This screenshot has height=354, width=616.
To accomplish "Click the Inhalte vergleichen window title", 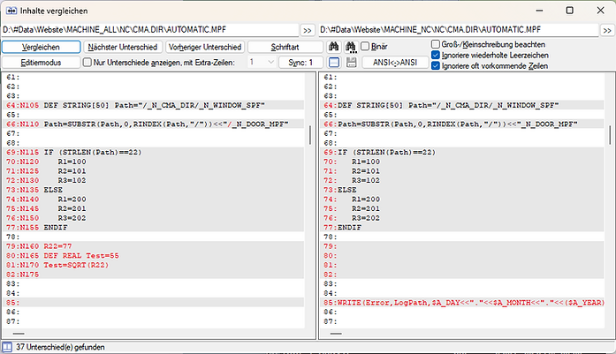I will click(x=54, y=11).
